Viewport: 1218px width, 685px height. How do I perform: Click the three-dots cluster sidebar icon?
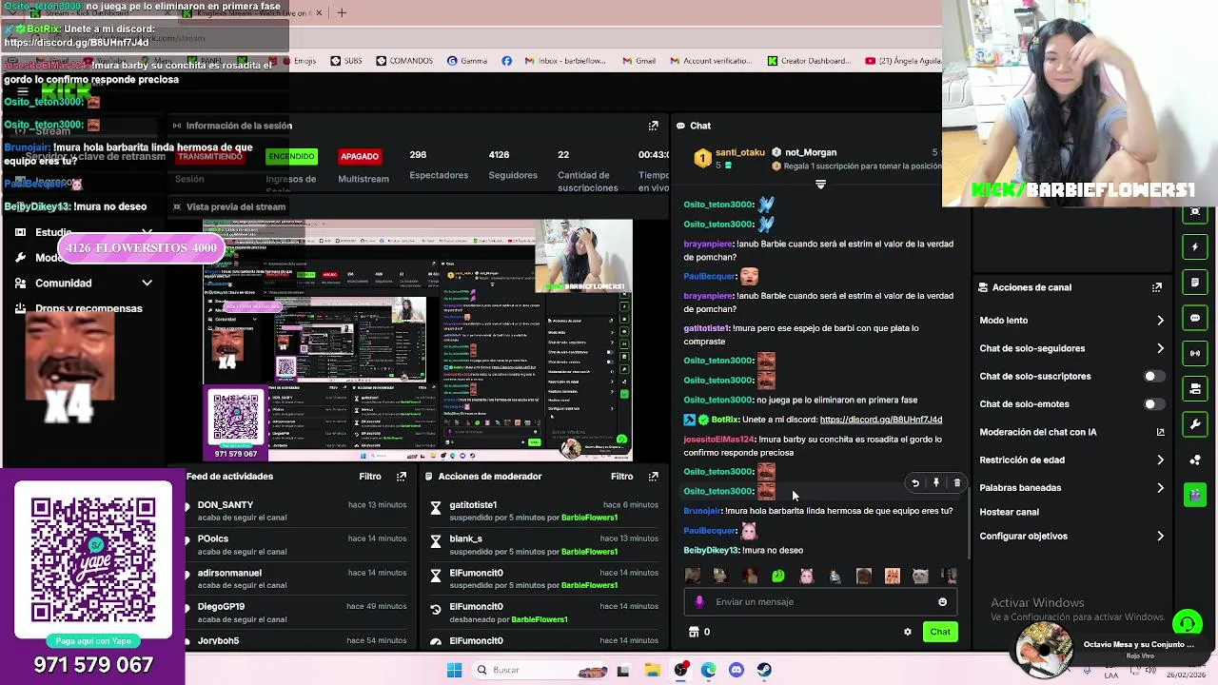(1195, 460)
